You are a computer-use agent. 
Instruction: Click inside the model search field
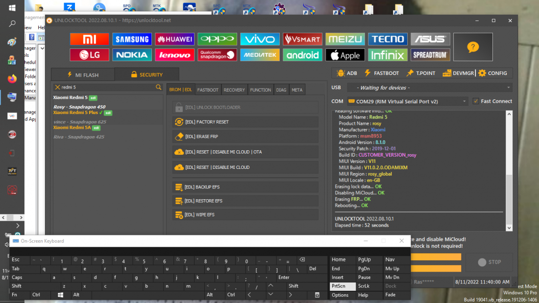click(x=108, y=87)
